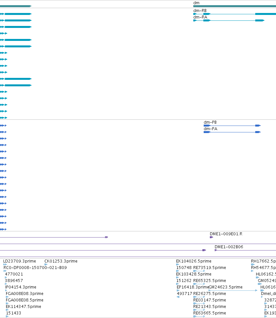276x318 pixels.
Task: Click the 3896457 EST label
Action: coord(14,280)
